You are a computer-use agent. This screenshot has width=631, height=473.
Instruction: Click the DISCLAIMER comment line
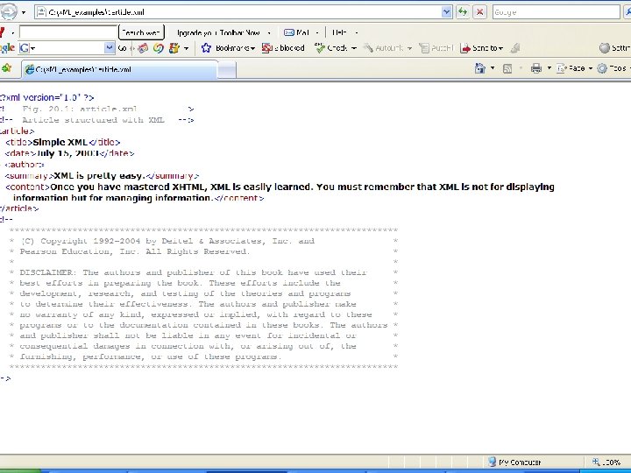pos(193,272)
